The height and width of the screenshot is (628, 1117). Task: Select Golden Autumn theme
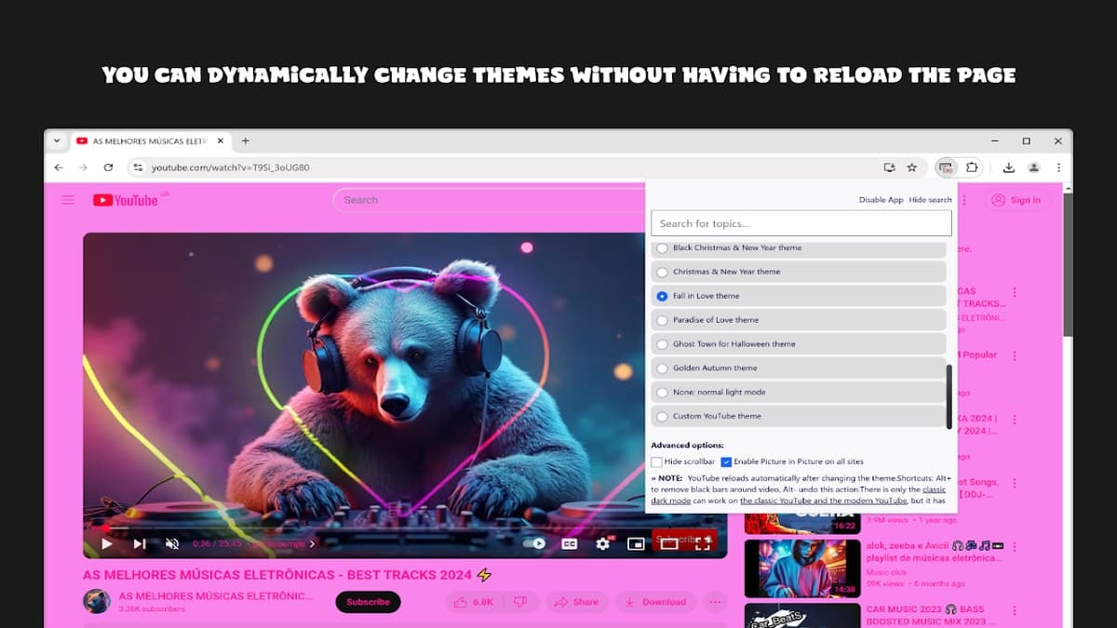798,368
